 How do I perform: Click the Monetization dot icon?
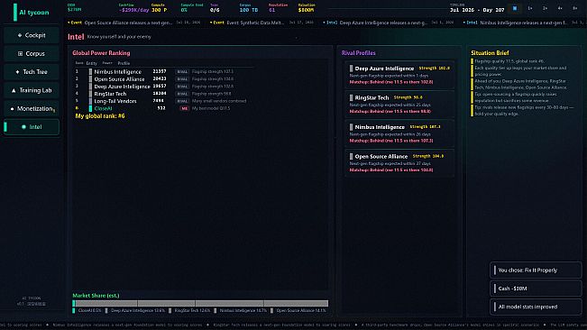(x=12, y=109)
